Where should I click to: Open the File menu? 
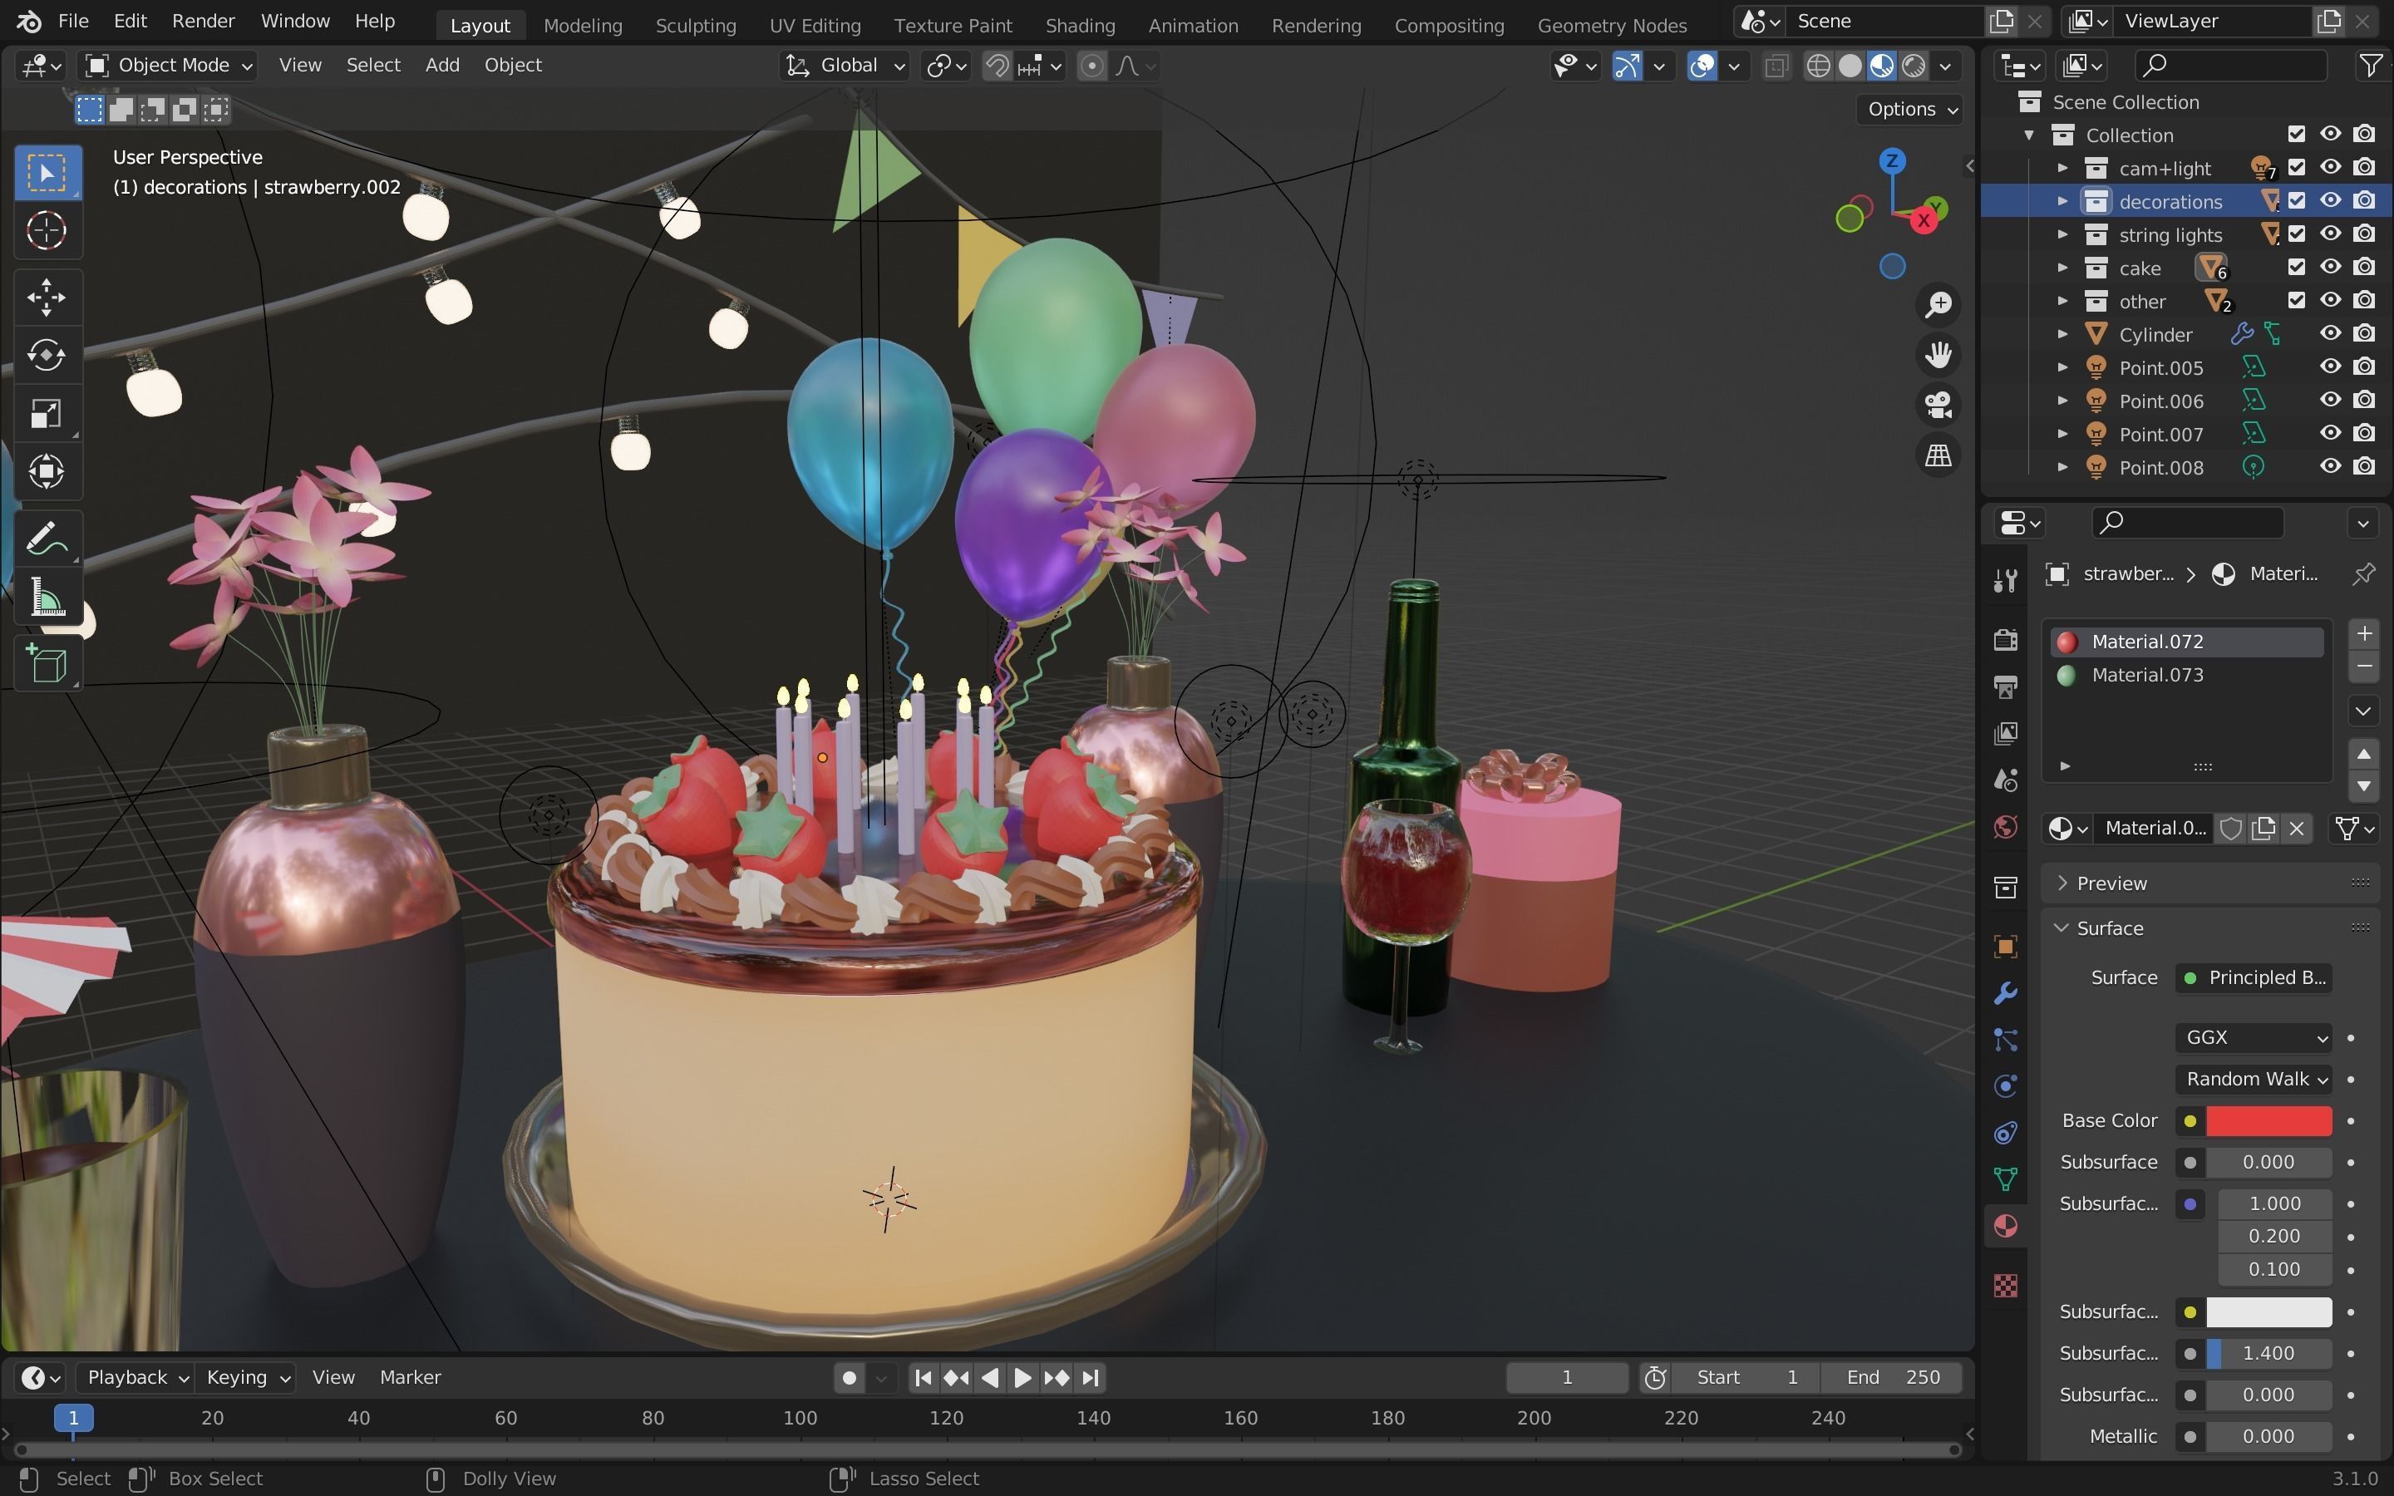tap(73, 21)
